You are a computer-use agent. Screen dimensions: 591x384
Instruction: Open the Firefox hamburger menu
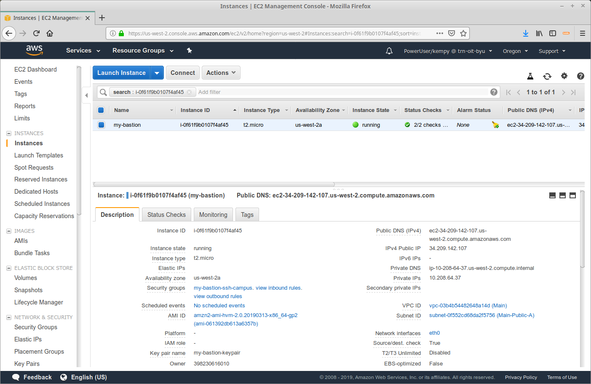(x=583, y=33)
